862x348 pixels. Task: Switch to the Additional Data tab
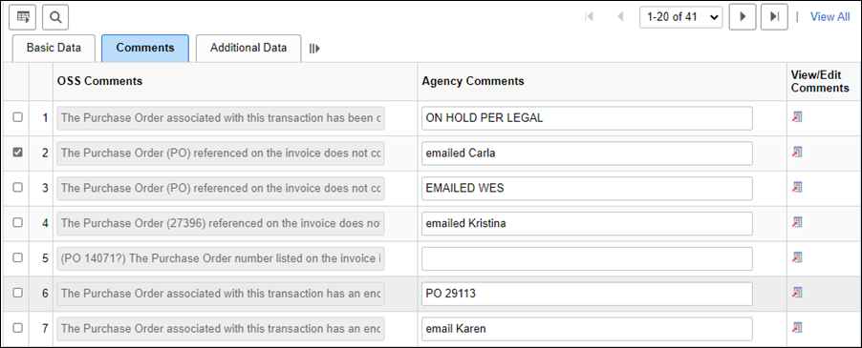[x=248, y=49]
